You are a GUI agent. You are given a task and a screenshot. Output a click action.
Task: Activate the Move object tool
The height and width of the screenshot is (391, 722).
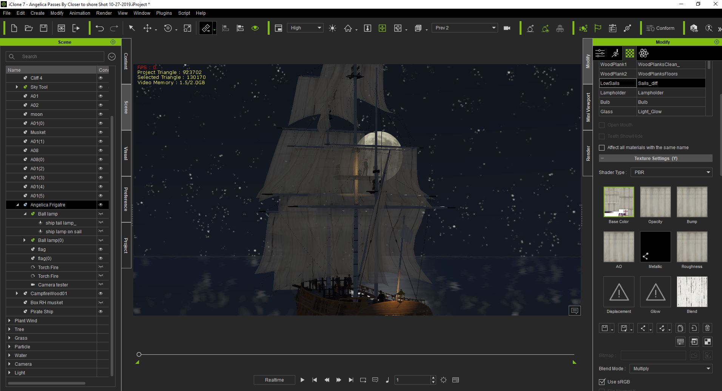click(x=148, y=28)
